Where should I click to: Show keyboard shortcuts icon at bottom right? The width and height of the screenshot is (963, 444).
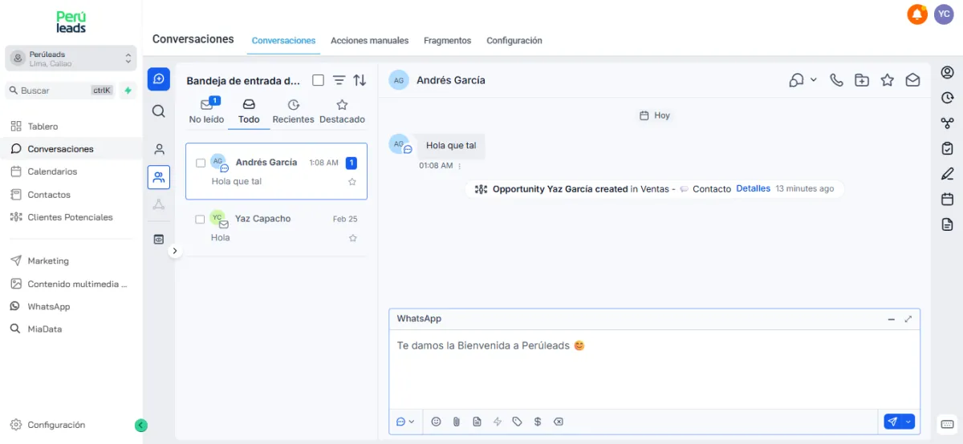click(947, 423)
